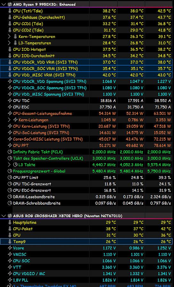
Task: Click thermometer icon of CPU-Gehäuse (Durchschnitt)
Action: click(10, 18)
